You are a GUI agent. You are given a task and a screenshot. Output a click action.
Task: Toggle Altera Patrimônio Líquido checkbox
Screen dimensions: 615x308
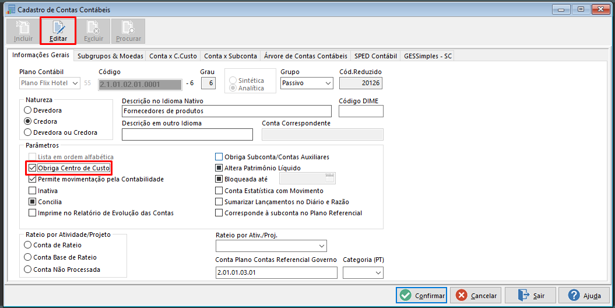[x=219, y=168]
